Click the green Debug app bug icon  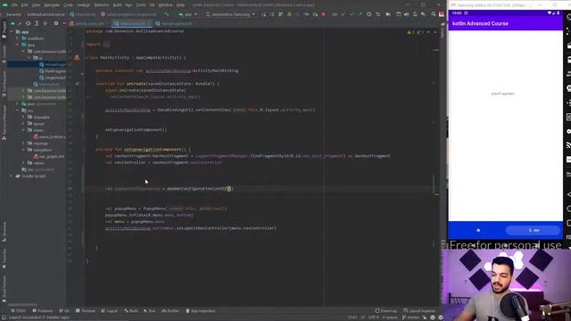289,14
